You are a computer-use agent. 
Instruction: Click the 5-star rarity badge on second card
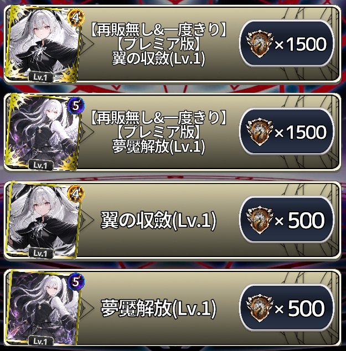tap(76, 106)
